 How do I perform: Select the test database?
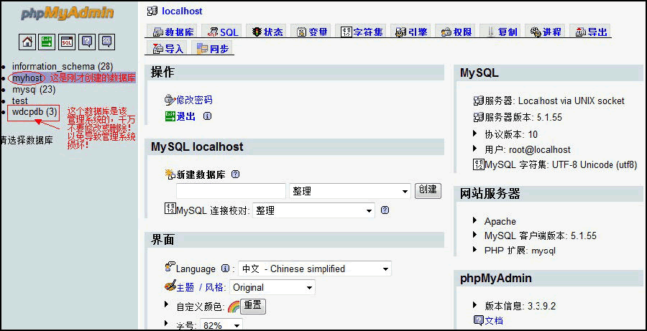coord(20,101)
